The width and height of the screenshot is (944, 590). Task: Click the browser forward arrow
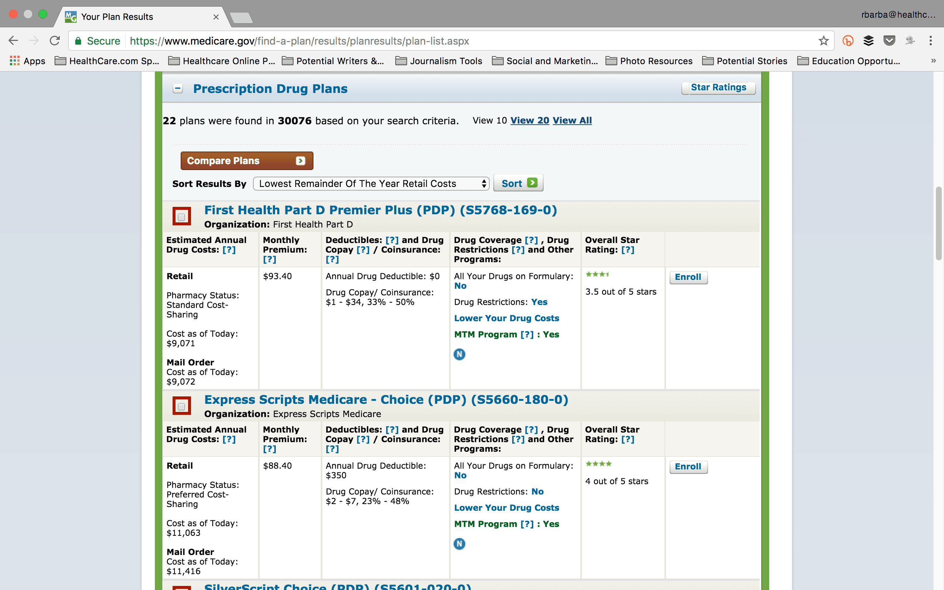(x=34, y=41)
